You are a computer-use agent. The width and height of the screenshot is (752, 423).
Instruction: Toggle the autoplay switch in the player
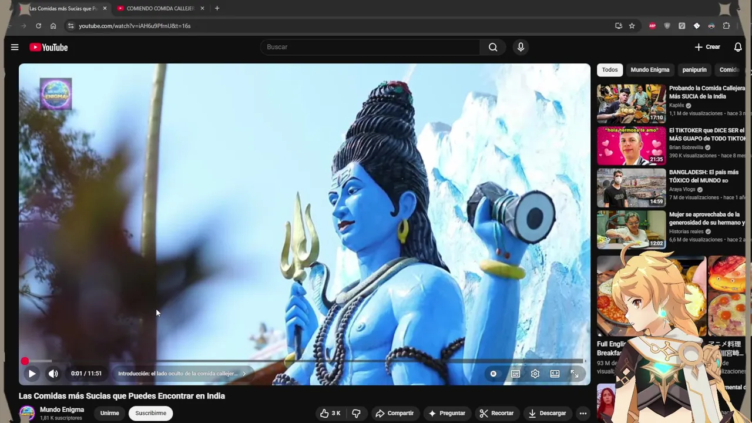click(x=493, y=374)
